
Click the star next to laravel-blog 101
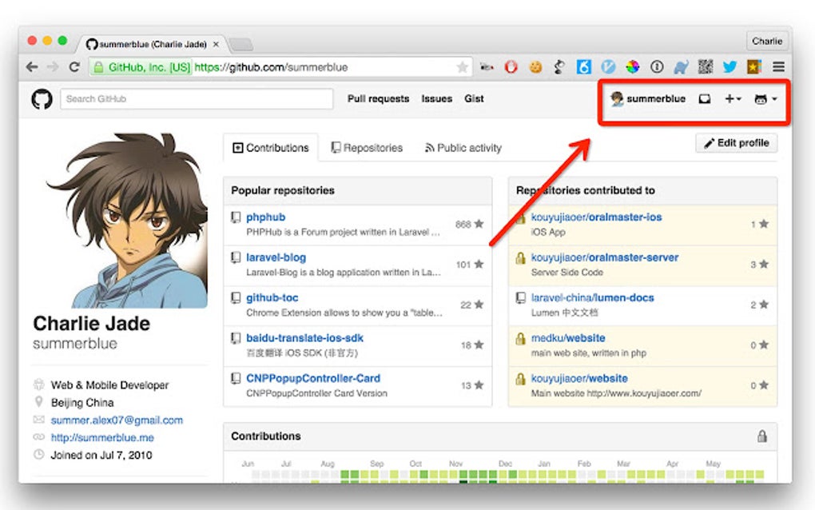pos(479,264)
